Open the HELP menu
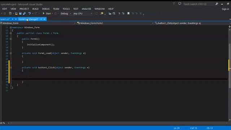The height and width of the screenshot is (130, 231). [111, 9]
